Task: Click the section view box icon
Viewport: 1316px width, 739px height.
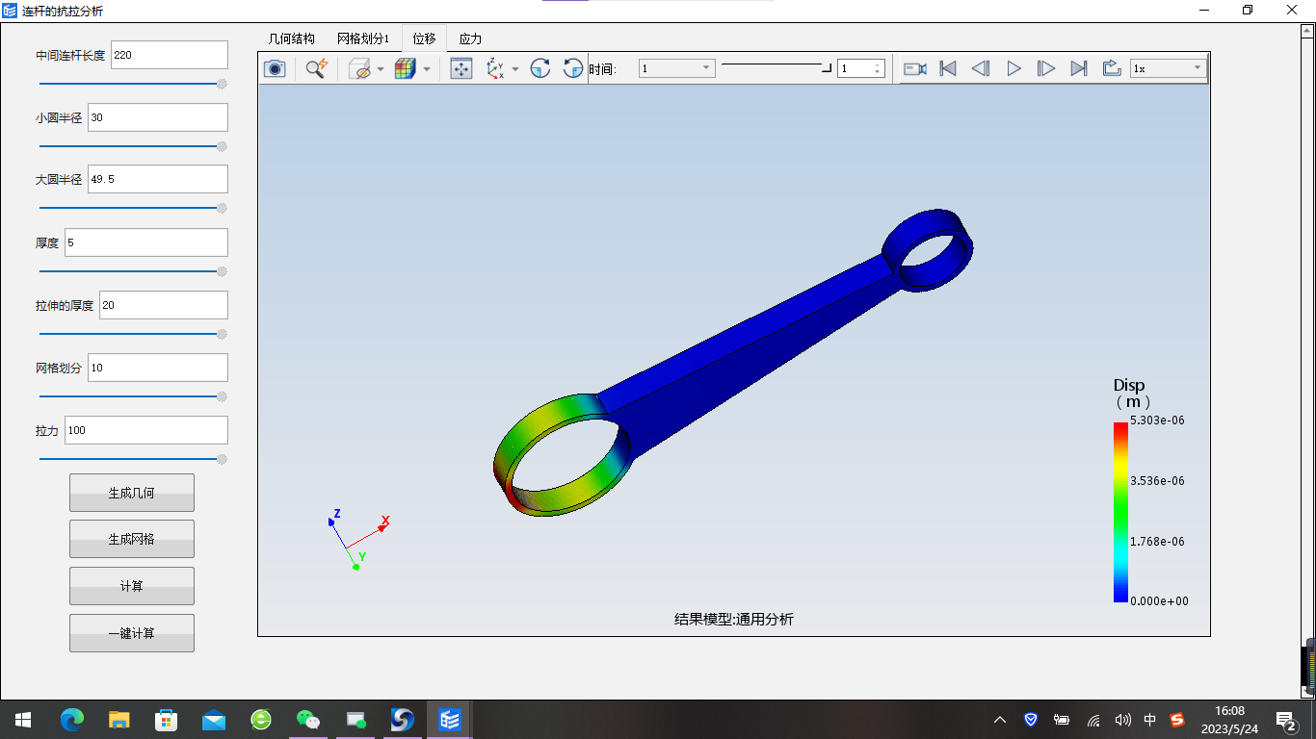Action: click(x=359, y=68)
